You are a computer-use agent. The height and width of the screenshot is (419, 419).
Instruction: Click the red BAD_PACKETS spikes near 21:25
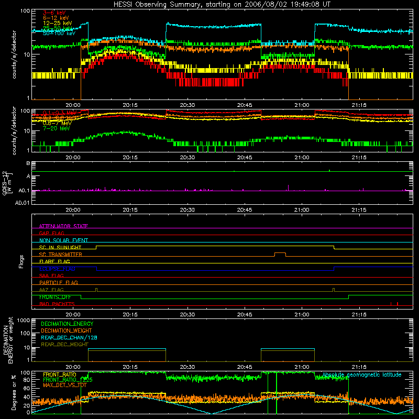pyautogui.click(x=394, y=304)
